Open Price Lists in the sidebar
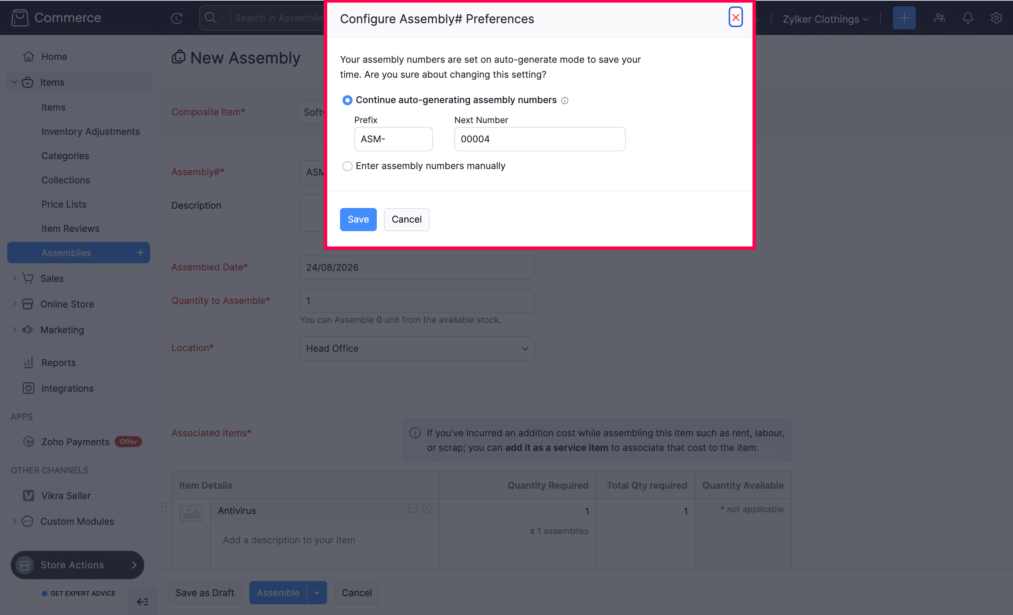1013x615 pixels. coord(64,204)
